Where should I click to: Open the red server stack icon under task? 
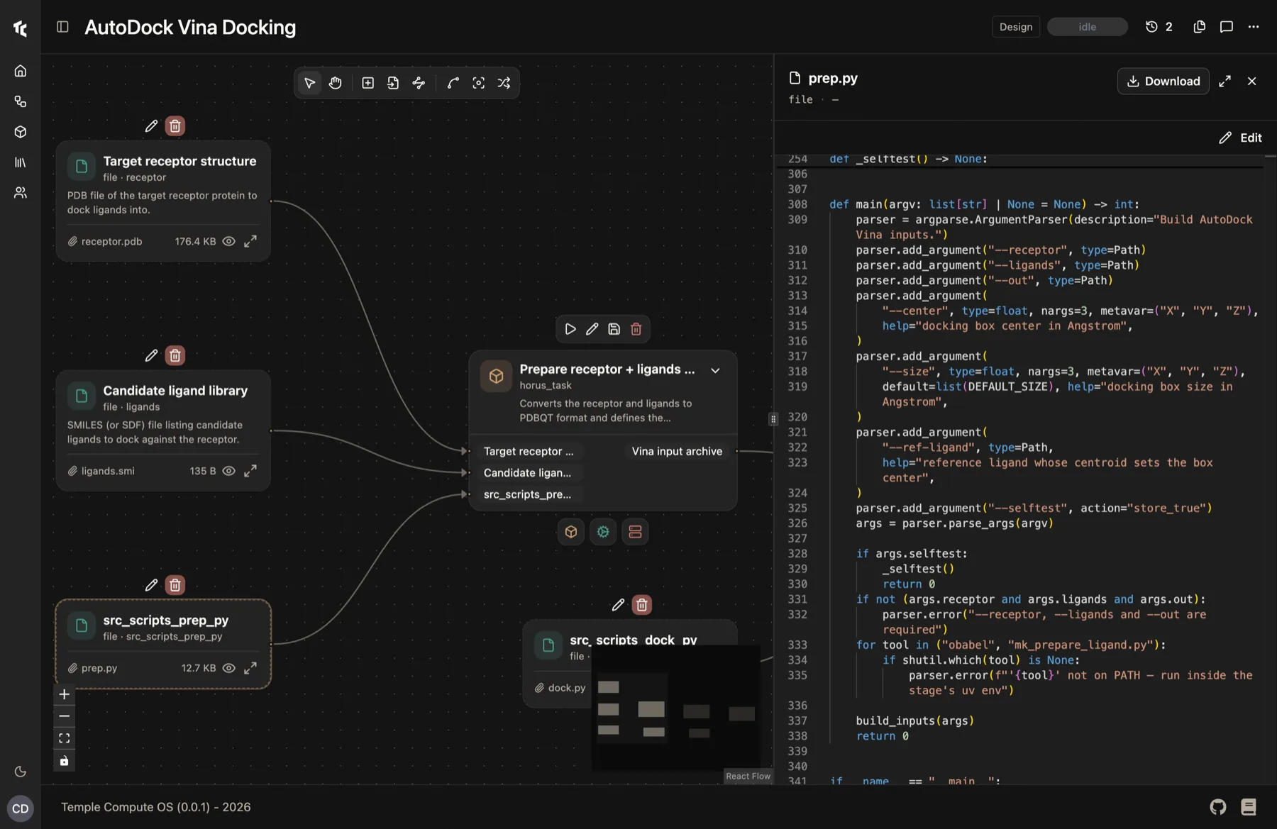coord(635,532)
